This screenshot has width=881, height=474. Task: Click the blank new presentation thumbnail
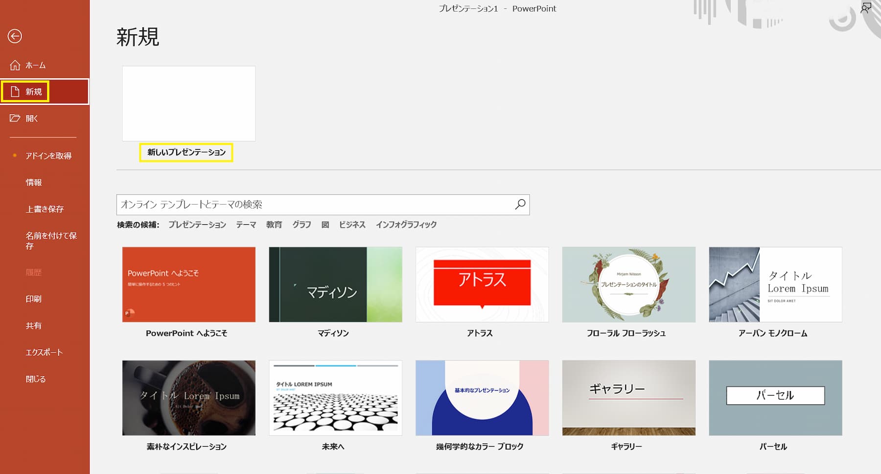189,103
